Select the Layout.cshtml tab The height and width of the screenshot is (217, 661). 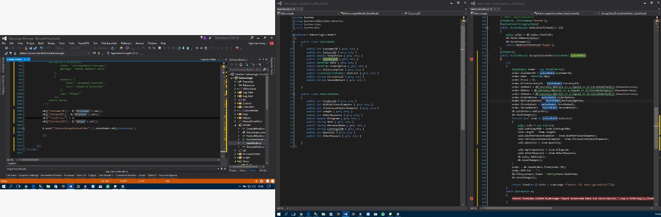(208, 59)
